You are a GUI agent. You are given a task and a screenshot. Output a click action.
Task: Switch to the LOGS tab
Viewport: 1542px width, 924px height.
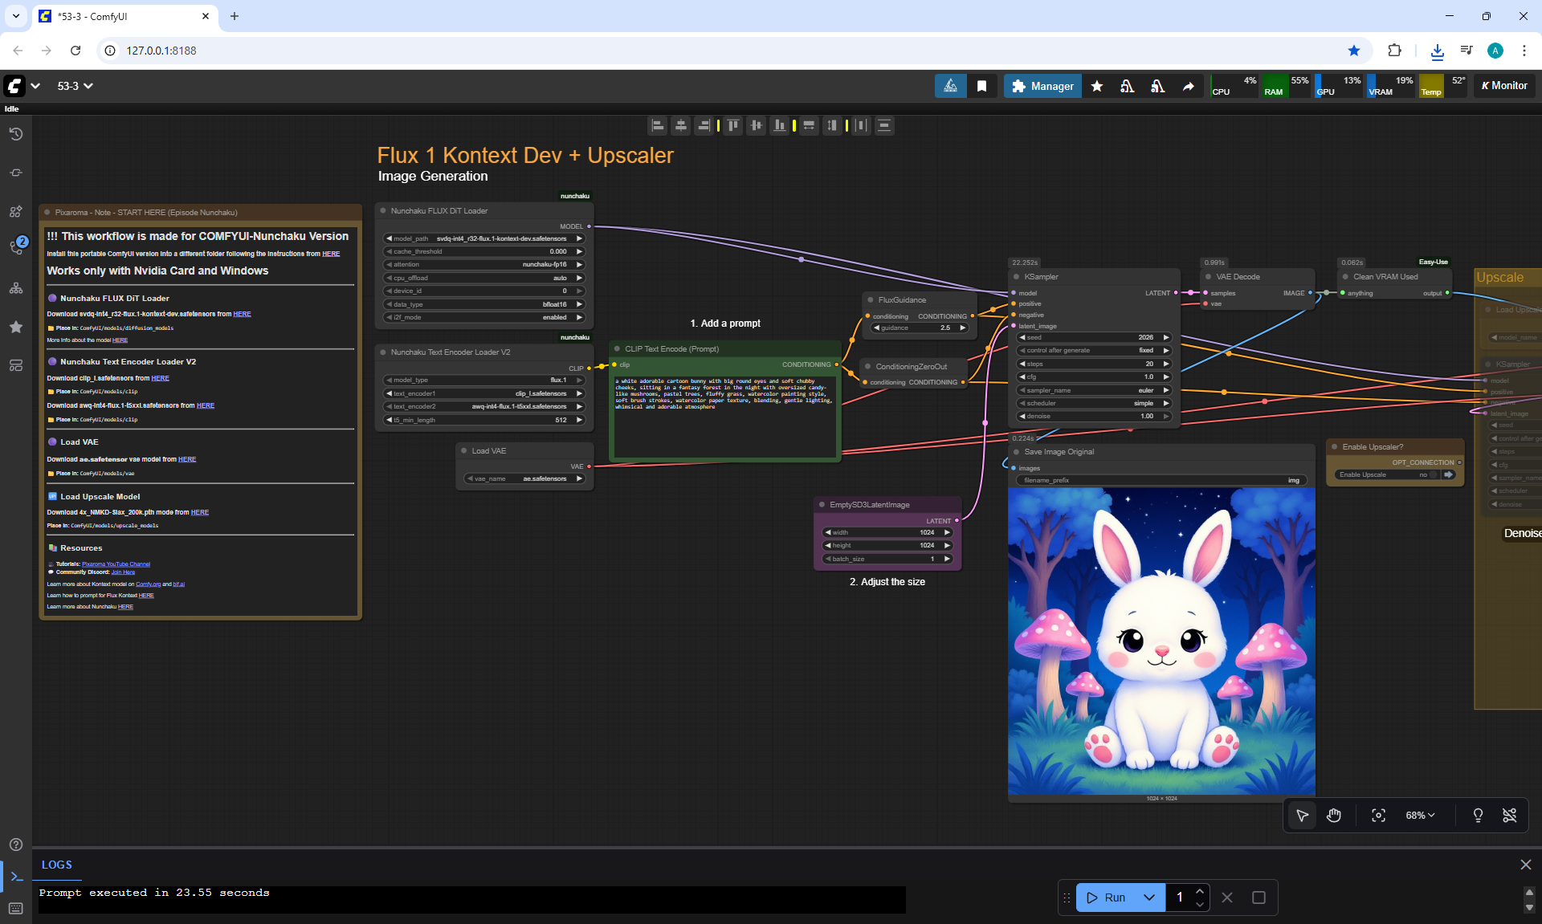coord(57,865)
